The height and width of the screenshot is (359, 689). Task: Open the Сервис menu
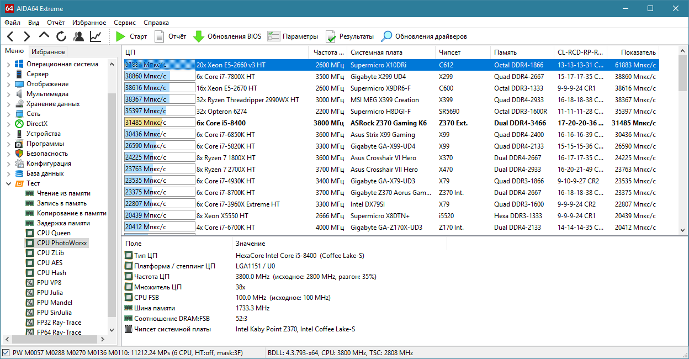[125, 23]
